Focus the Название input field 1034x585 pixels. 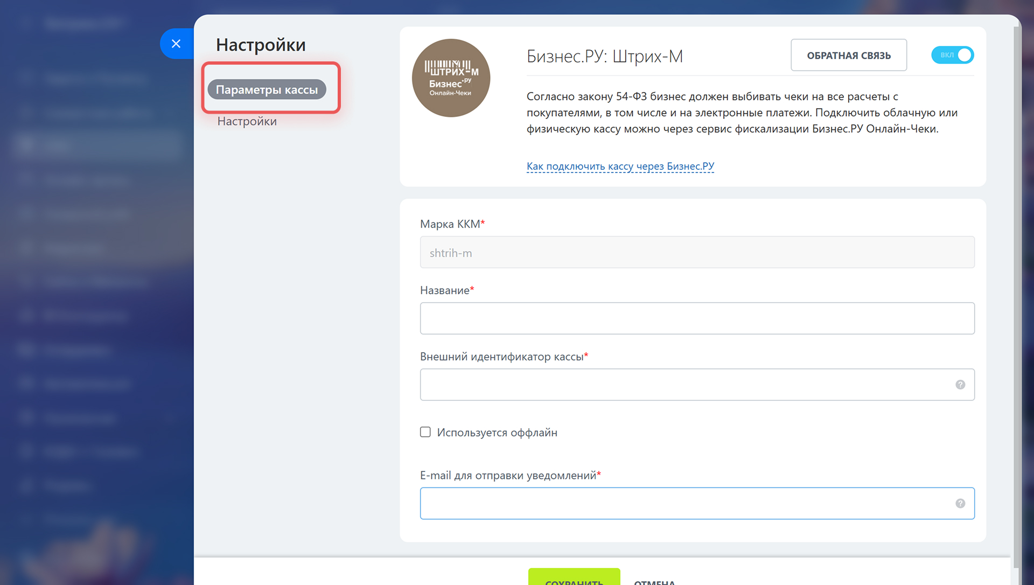[697, 318]
